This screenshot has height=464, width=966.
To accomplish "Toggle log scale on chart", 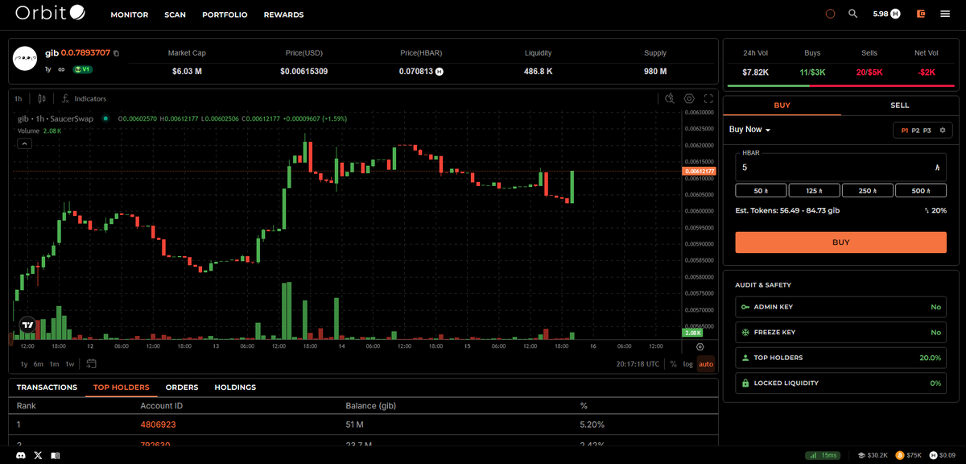I will (x=687, y=364).
